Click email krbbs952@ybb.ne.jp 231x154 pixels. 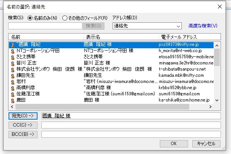178,88
